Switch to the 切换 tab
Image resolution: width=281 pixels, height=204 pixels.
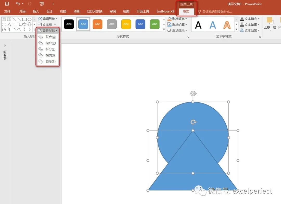pos(63,11)
